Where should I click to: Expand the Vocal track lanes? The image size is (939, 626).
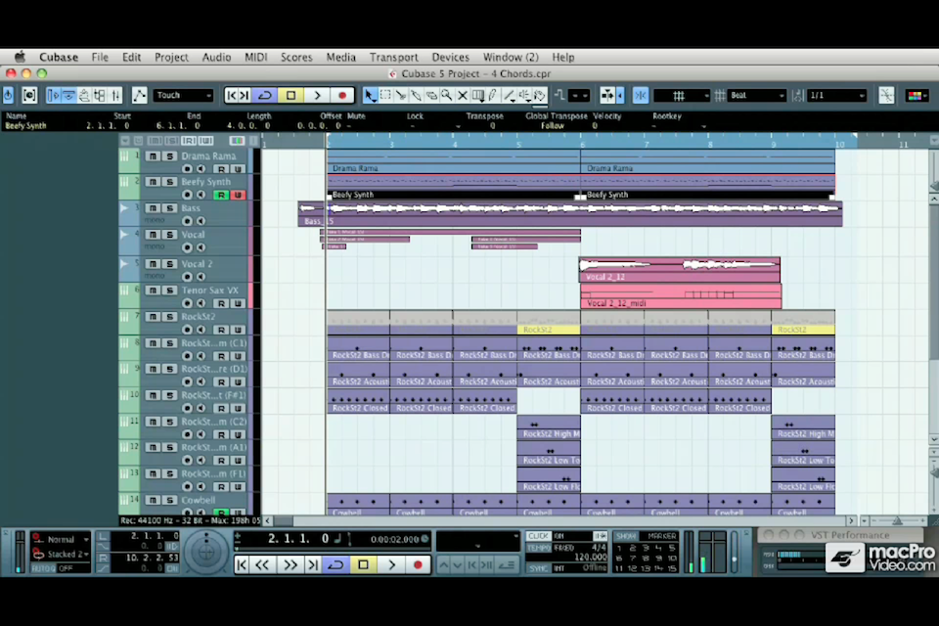[124, 234]
